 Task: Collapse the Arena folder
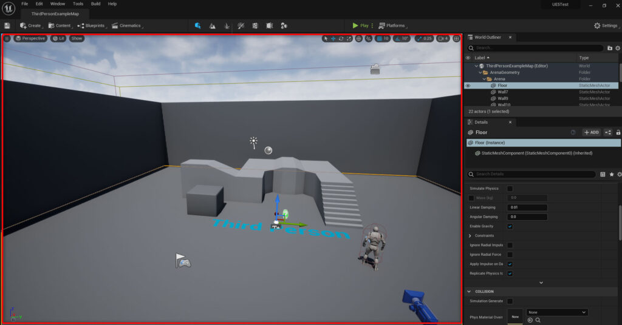coord(484,79)
